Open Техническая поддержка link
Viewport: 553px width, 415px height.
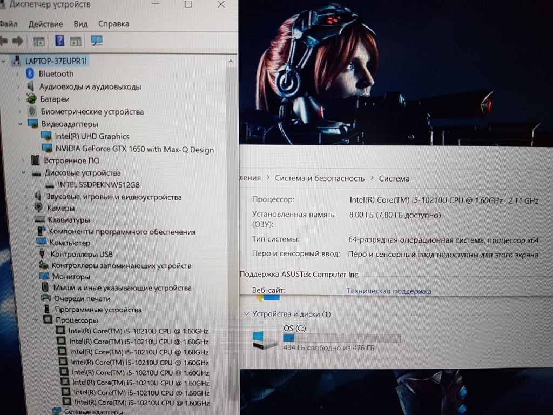(389, 291)
